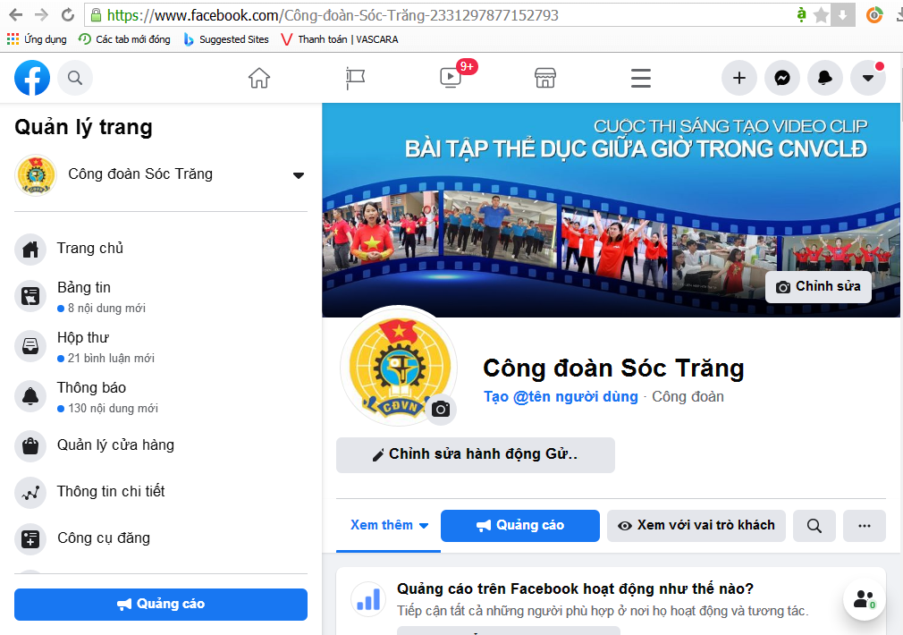
Task: Click the lock icon in address bar
Action: coord(97,15)
